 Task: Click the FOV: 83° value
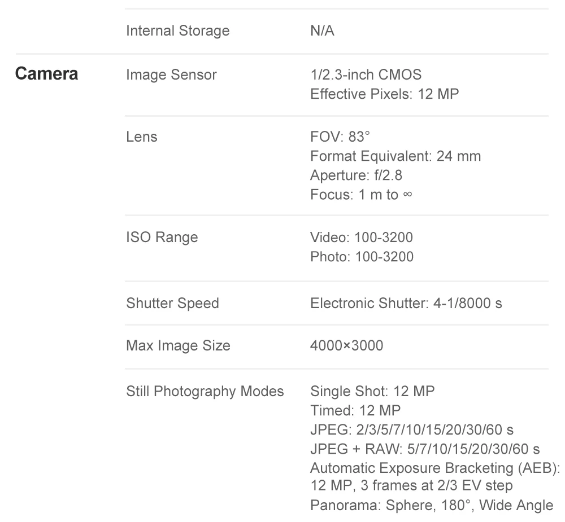tap(340, 137)
